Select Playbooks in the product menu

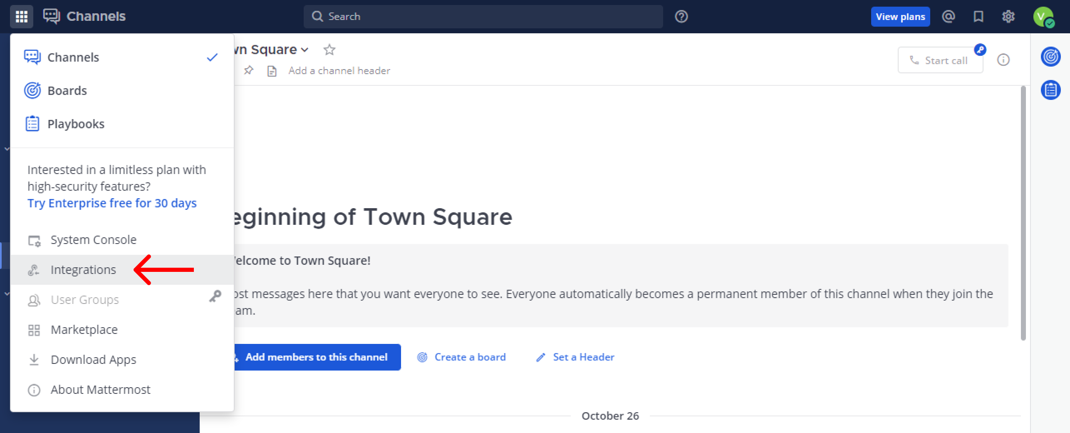pos(122,124)
